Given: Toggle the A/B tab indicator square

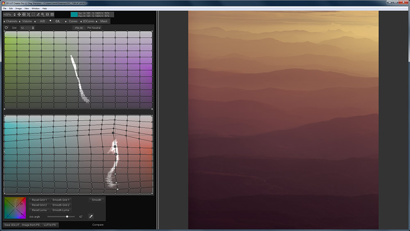Looking at the screenshot, I should (x=36, y=21).
